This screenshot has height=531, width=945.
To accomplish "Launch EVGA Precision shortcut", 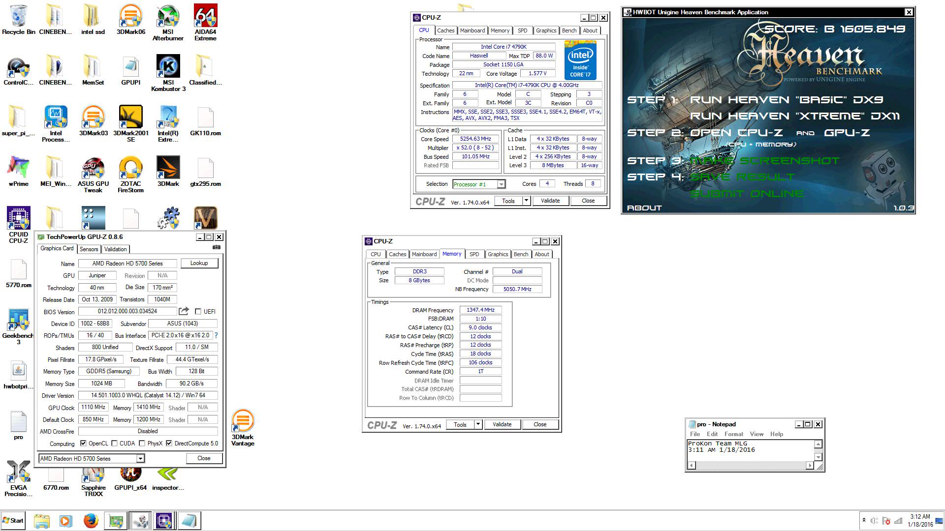I will click(18, 478).
